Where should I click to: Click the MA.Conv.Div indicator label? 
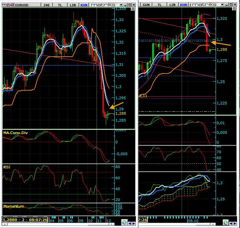(15, 133)
